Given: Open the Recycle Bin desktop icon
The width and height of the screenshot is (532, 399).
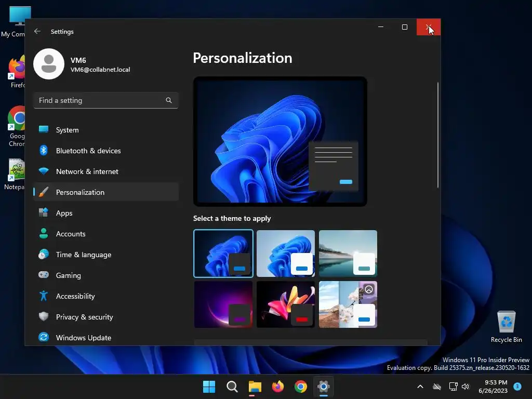Looking at the screenshot, I should pyautogui.click(x=506, y=326).
